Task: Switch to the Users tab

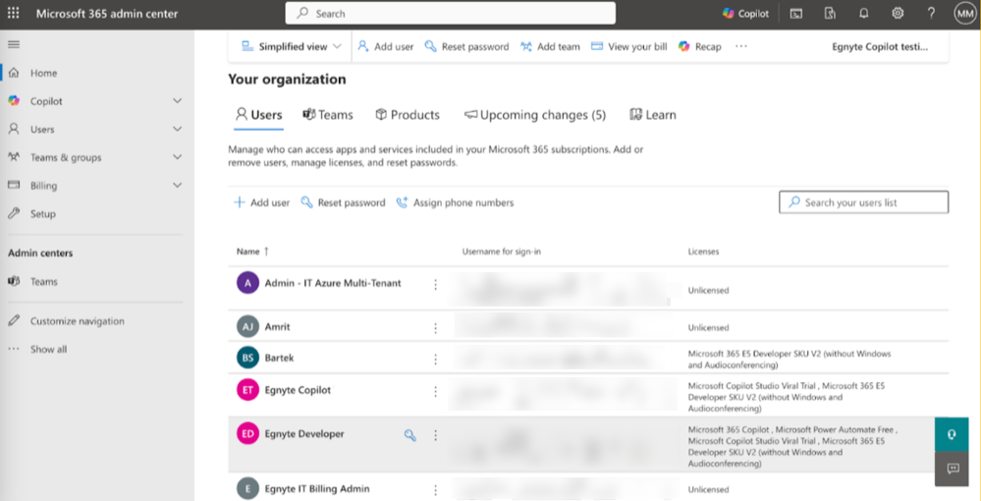Action: [258, 115]
